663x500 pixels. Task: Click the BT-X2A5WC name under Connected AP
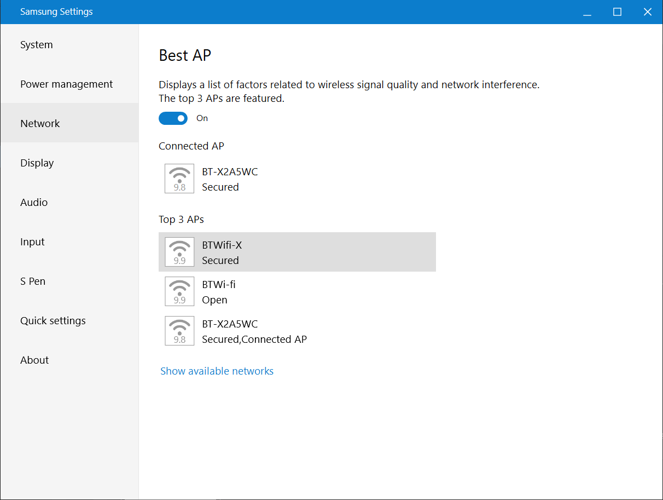[230, 172]
